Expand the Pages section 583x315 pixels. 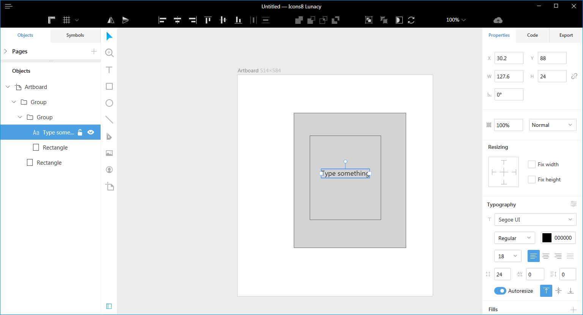[x=6, y=51]
